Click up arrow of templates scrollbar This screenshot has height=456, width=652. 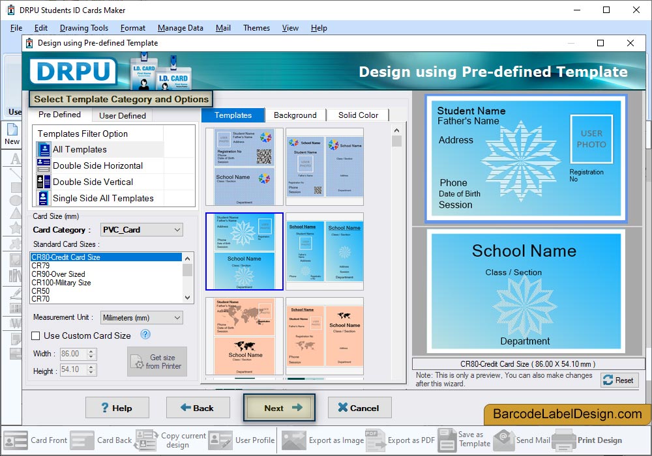pos(396,130)
